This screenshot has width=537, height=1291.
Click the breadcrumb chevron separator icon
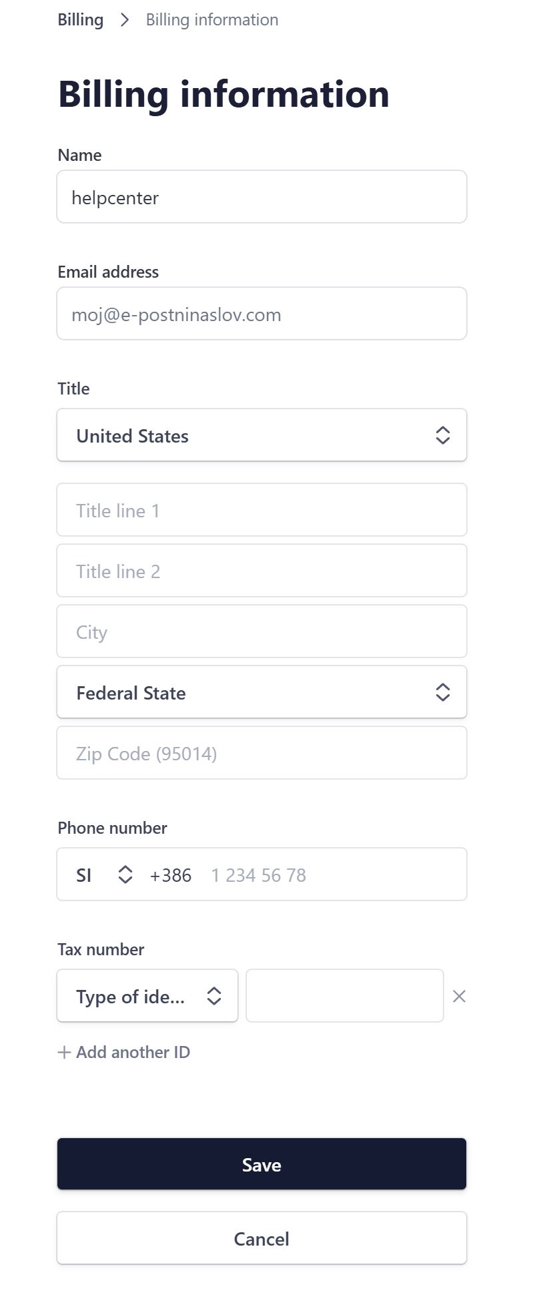click(x=125, y=20)
